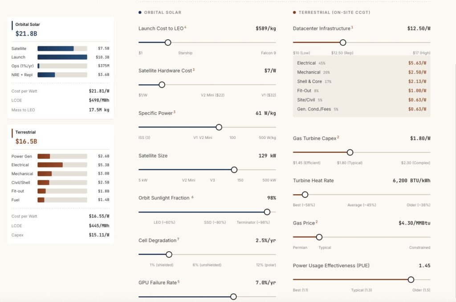Click the GPU Failure Rate slider handle
Image resolution: width=456 pixels, height=302 pixels.
pos(233,297)
